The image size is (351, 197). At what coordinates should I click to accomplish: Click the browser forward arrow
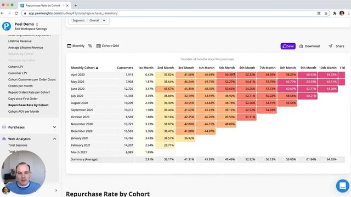tap(9, 13)
